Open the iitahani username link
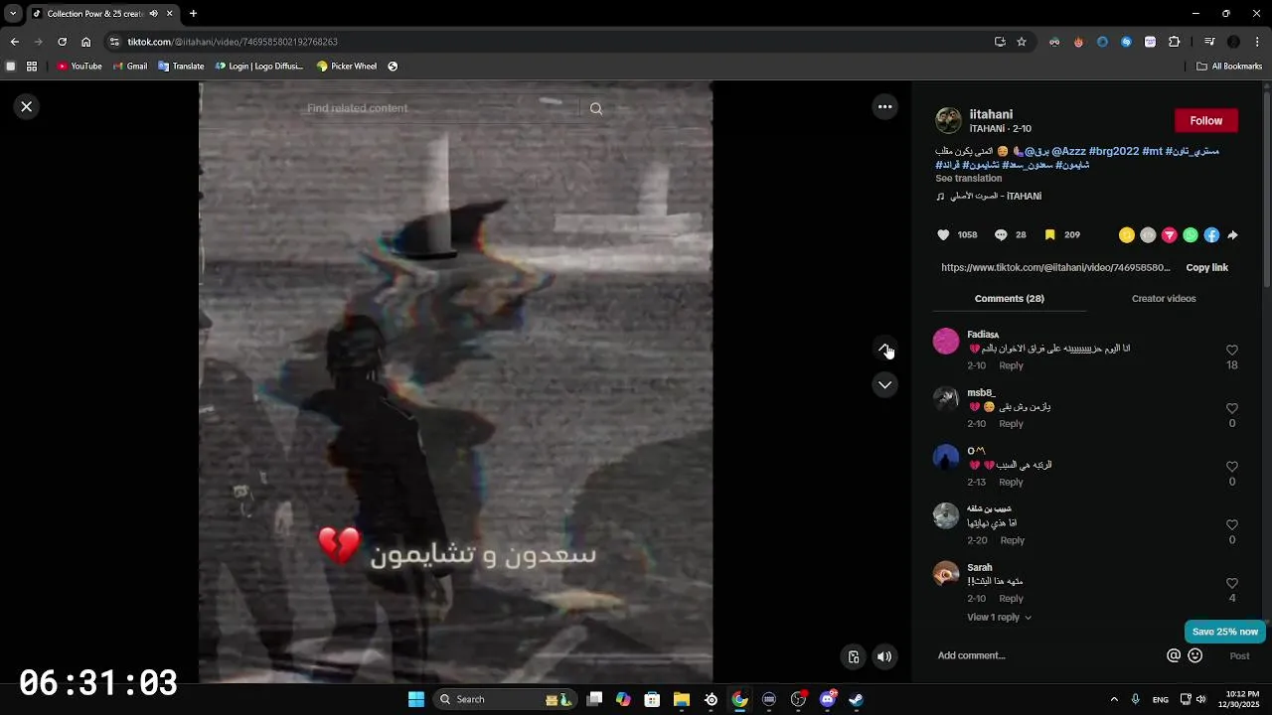Image resolution: width=1272 pixels, height=715 pixels. (x=991, y=114)
